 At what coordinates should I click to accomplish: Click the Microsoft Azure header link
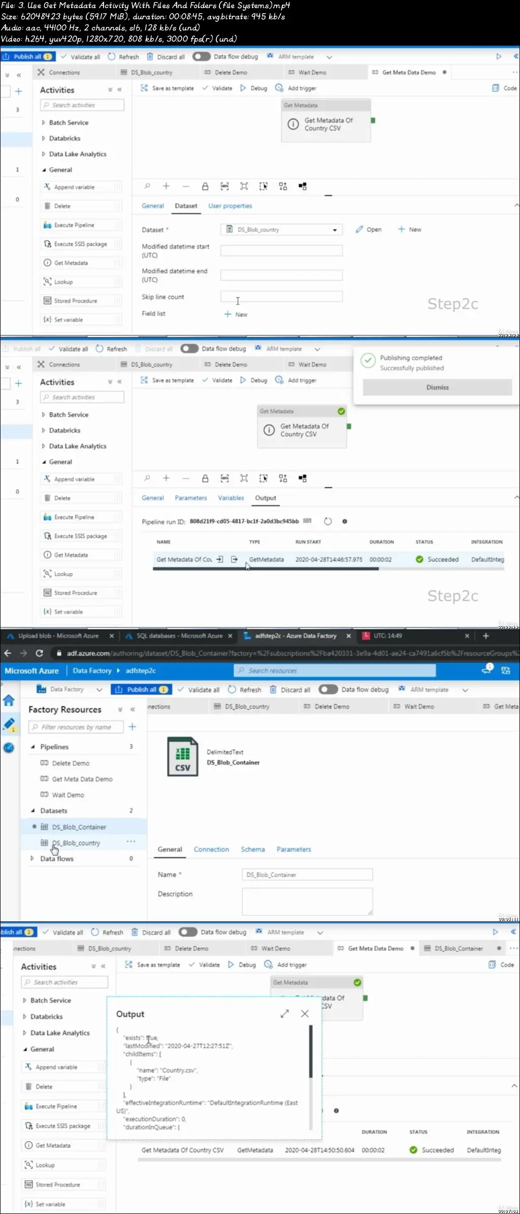31,670
